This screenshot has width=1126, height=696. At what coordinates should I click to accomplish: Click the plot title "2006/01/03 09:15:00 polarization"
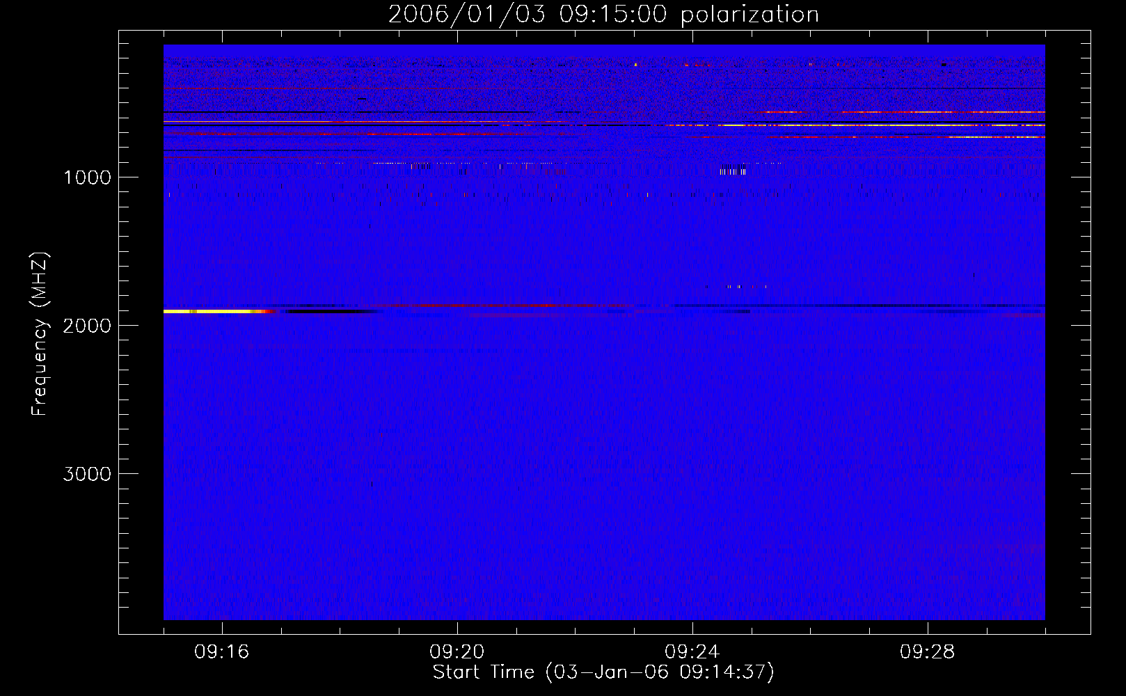pyautogui.click(x=603, y=15)
